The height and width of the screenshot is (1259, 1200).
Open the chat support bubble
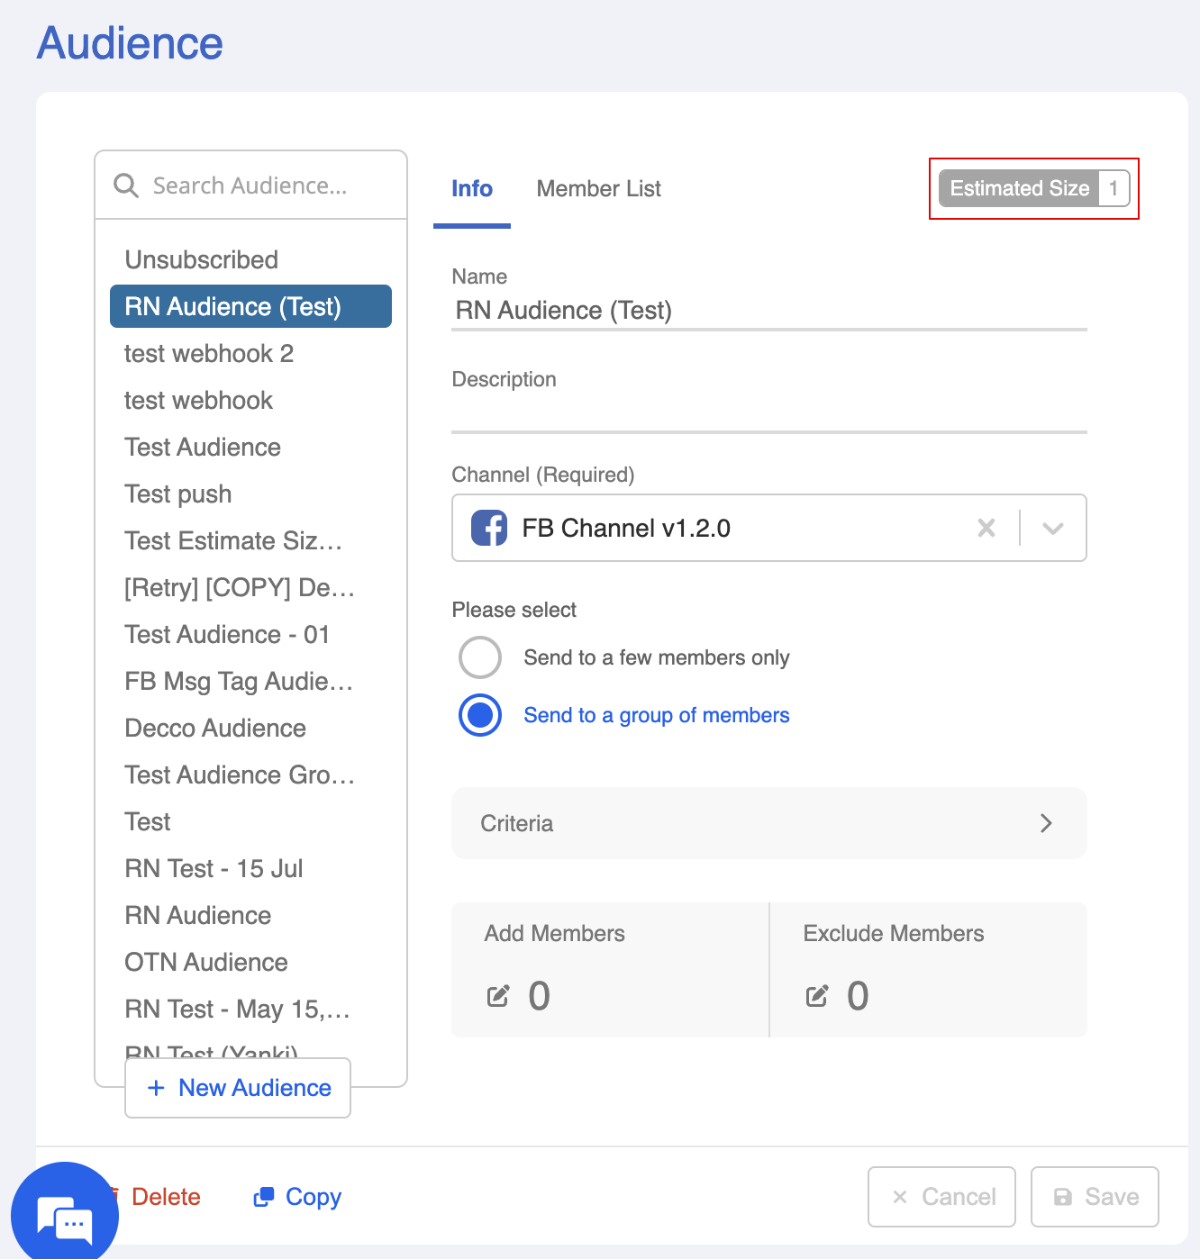(65, 1216)
